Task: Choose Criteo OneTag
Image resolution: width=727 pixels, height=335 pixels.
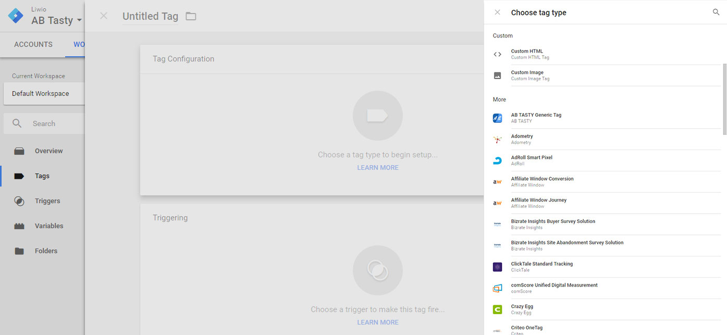Action: click(x=607, y=328)
